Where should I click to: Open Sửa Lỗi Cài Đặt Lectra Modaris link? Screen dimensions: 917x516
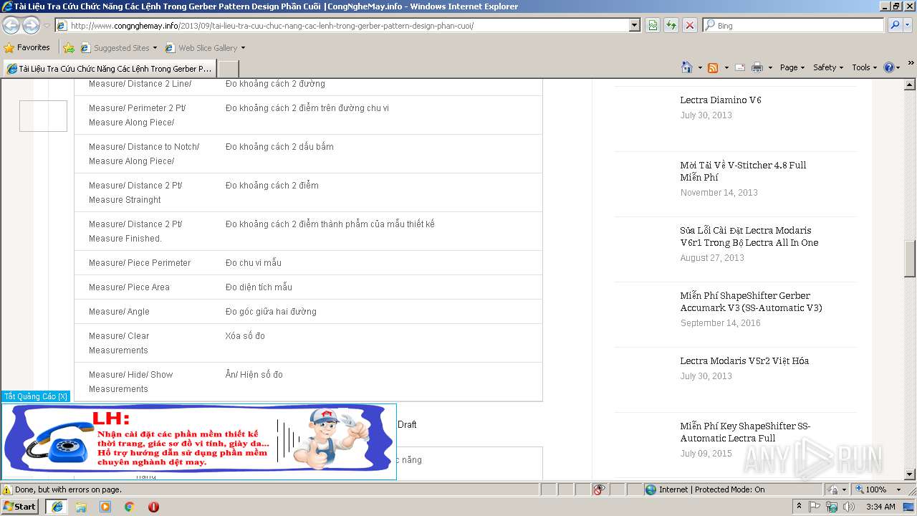point(749,236)
